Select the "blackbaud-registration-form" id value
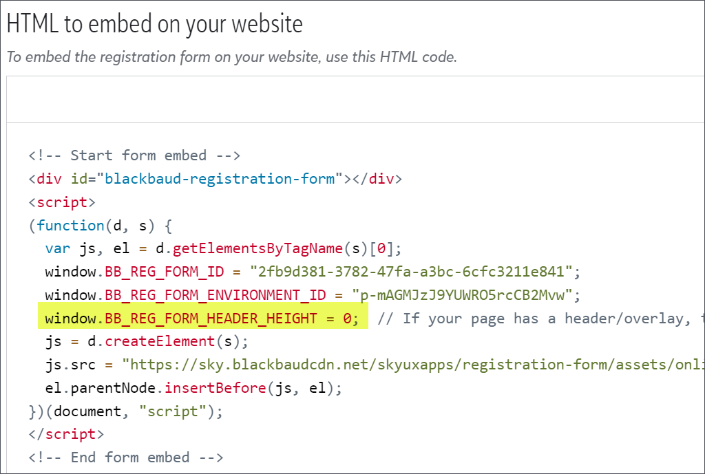This screenshot has width=705, height=474. coord(220,179)
